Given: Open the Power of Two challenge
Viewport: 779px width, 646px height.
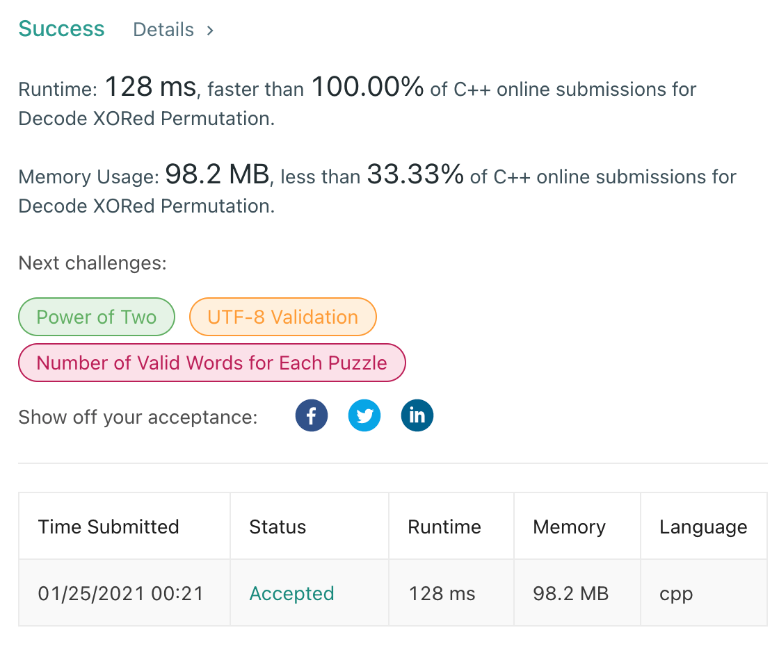Looking at the screenshot, I should coord(97,317).
